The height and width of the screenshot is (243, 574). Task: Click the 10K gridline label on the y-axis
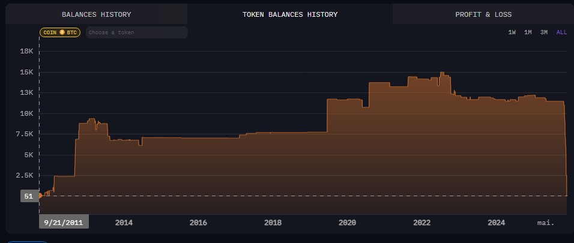click(x=26, y=113)
